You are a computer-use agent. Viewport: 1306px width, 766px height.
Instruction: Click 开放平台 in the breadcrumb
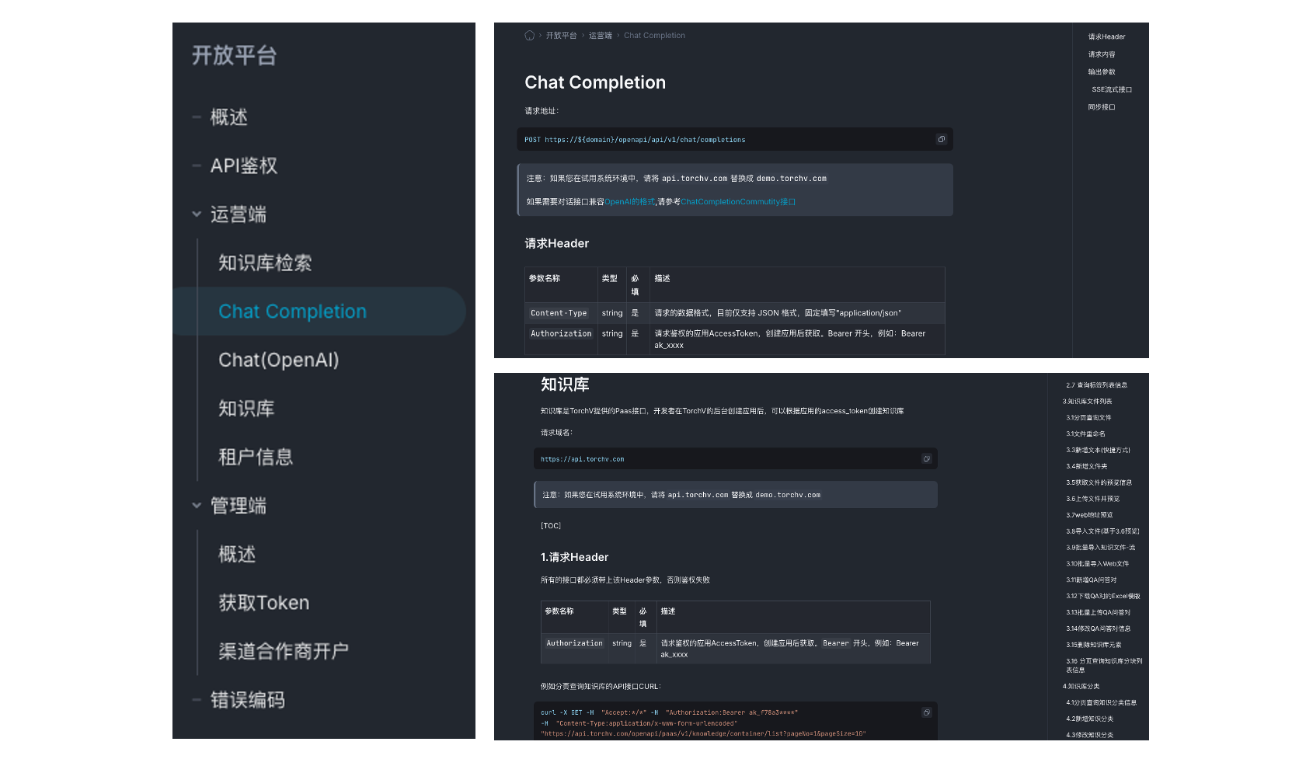point(561,36)
